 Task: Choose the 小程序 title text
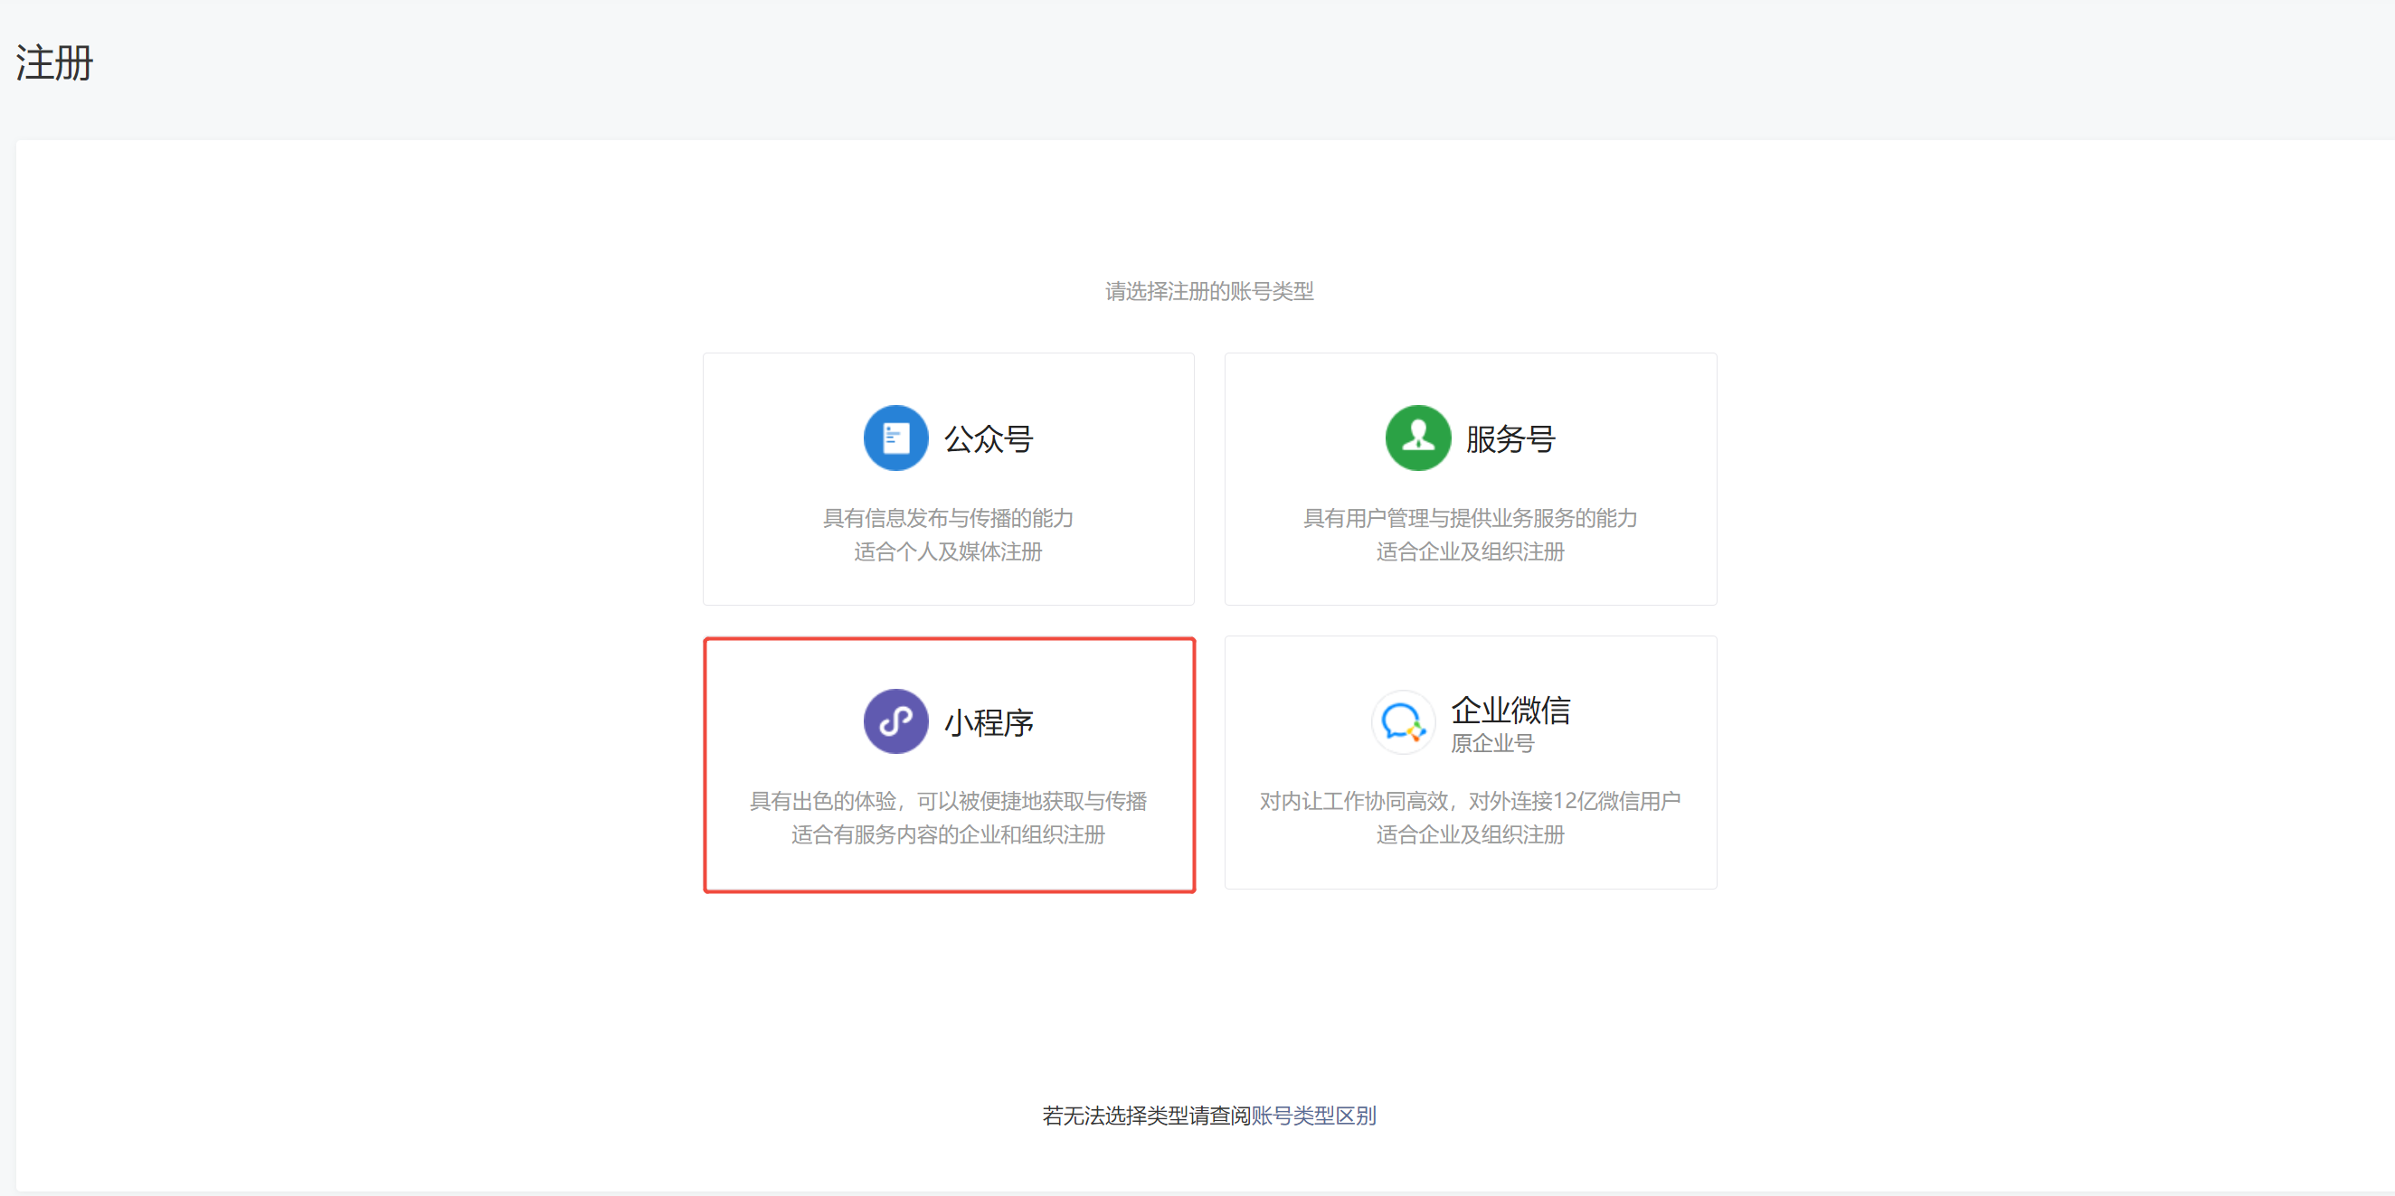989,723
